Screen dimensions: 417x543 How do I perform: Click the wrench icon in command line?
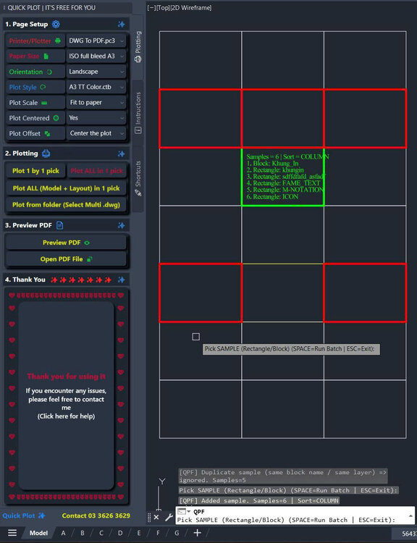(x=169, y=518)
